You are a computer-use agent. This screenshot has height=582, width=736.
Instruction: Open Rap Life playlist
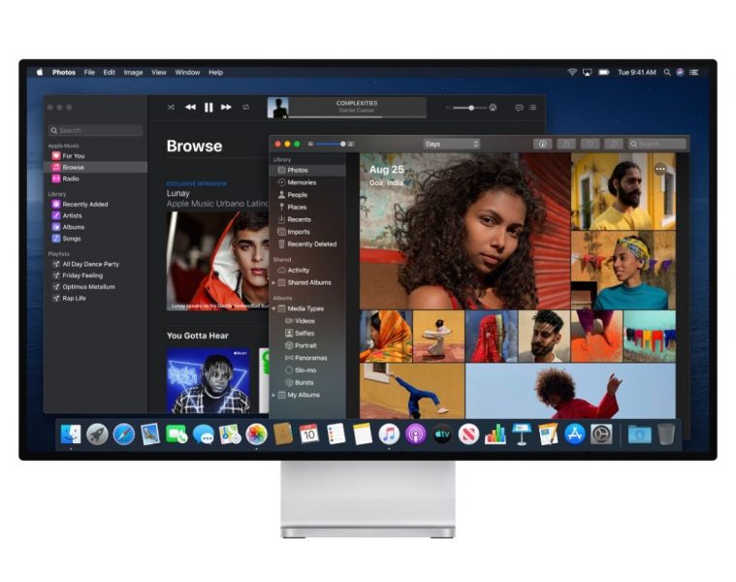click(95, 298)
